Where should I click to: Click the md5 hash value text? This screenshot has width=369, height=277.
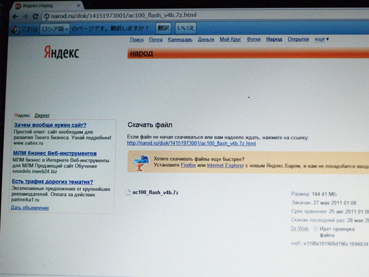[x=335, y=244]
